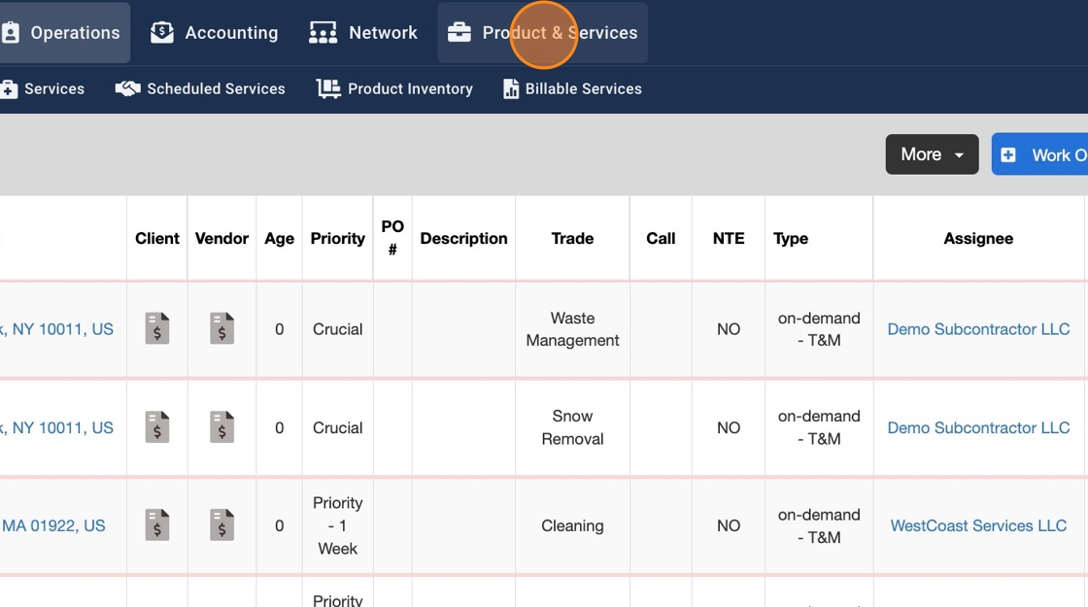This screenshot has height=607, width=1088.
Task: Click the Billable Services document icon
Action: (x=511, y=88)
